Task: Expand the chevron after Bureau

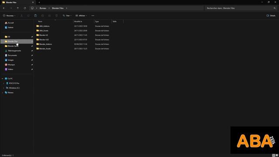Action: pyautogui.click(x=49, y=8)
